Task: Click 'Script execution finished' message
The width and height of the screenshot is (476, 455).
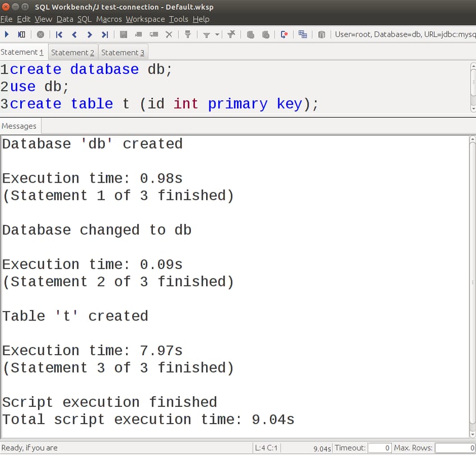Action: (110, 402)
